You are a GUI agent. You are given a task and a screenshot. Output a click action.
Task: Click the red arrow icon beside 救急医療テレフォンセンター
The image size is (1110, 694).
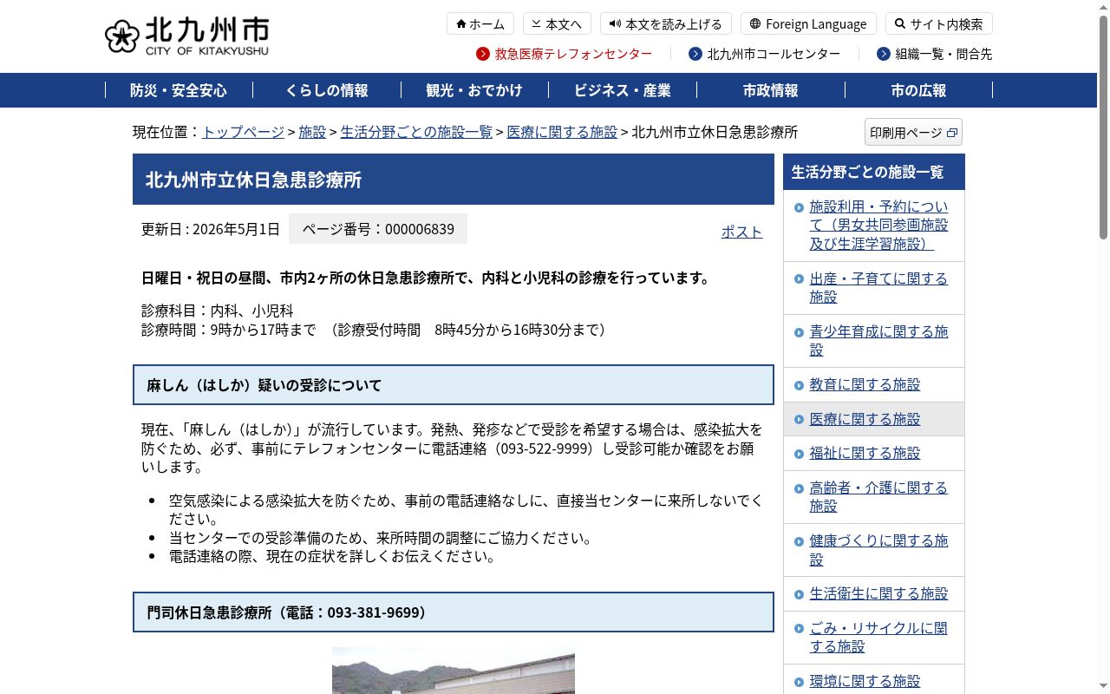tap(483, 54)
